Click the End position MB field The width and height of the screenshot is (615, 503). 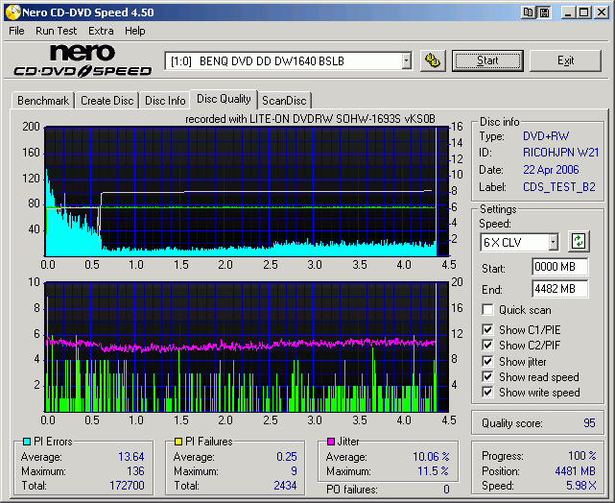click(x=559, y=289)
